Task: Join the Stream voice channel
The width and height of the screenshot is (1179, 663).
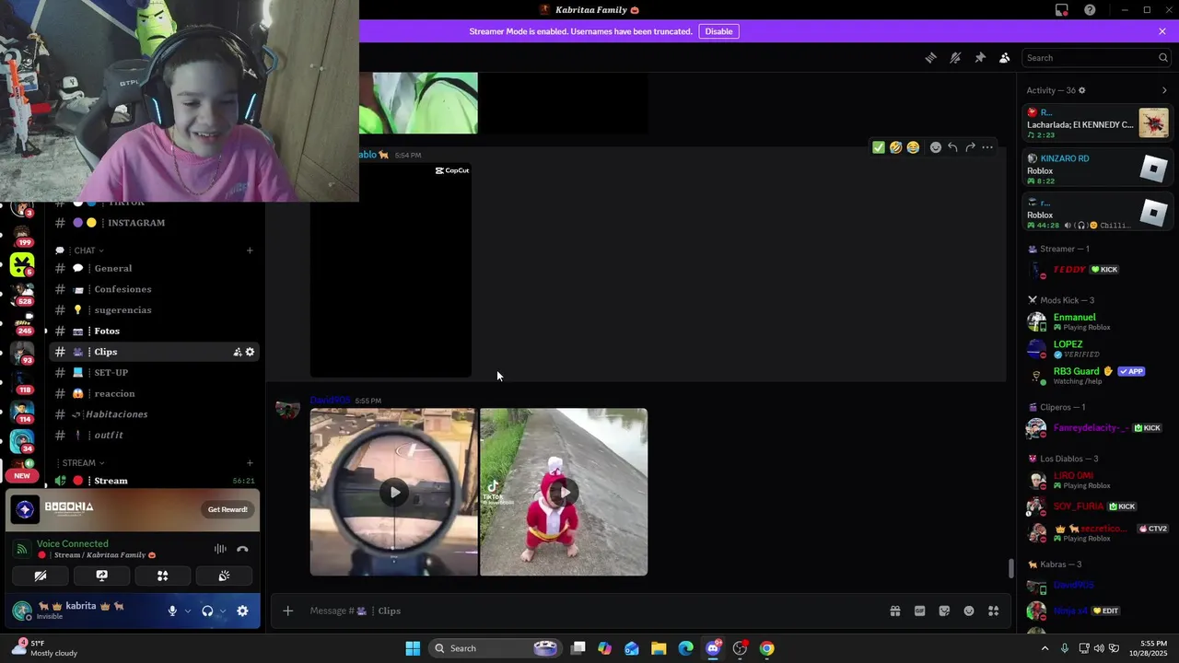Action: [155, 481]
